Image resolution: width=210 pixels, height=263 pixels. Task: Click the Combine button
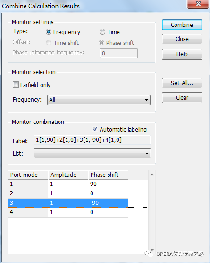click(x=182, y=25)
